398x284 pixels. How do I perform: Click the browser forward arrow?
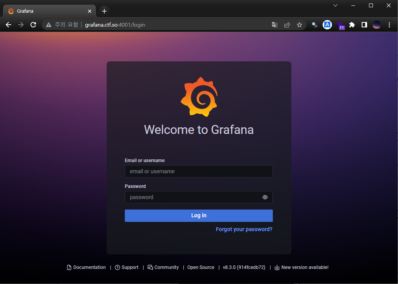click(21, 25)
